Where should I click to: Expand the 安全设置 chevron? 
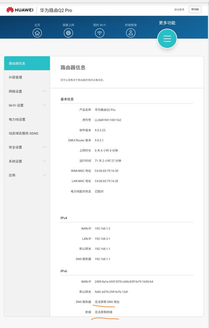coord(44,147)
